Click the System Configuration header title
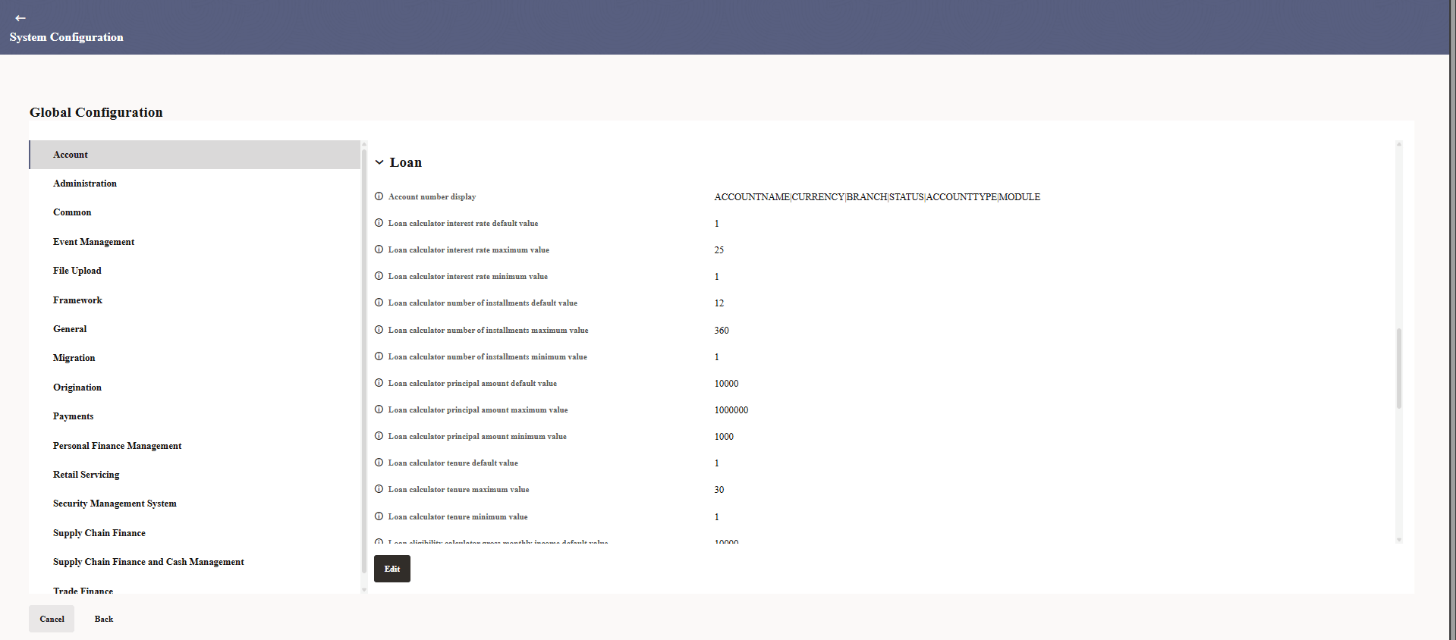This screenshot has width=1456, height=640. click(x=67, y=37)
